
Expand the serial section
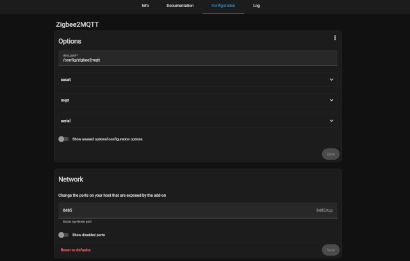[x=198, y=121]
